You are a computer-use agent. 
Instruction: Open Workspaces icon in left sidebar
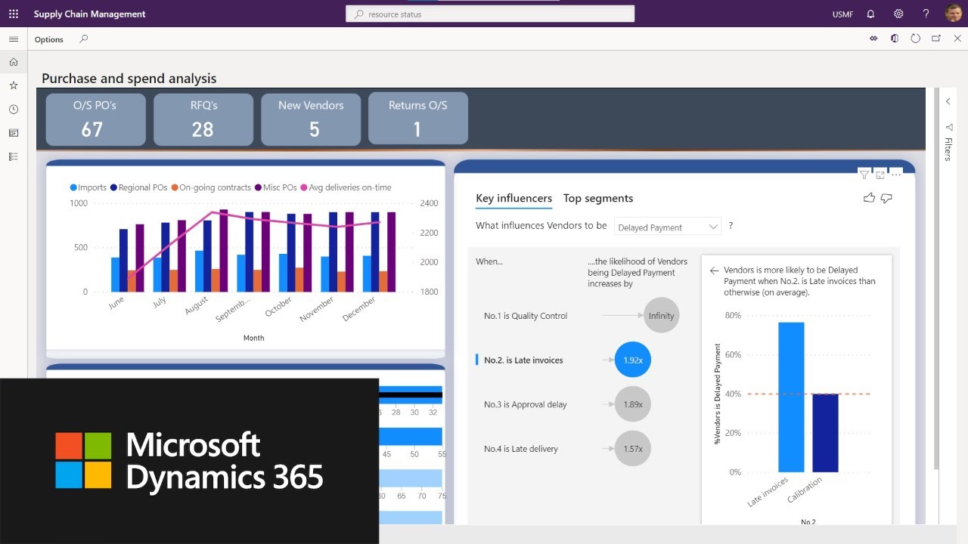click(14, 133)
